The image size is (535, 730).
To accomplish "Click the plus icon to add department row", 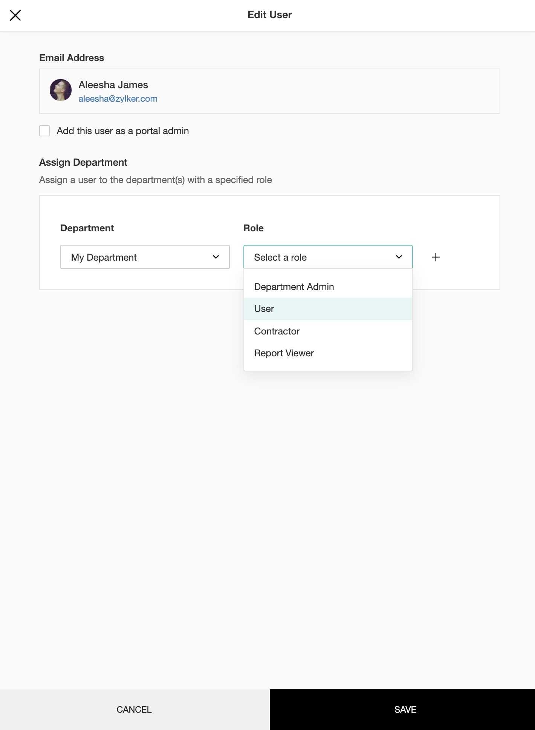I will (x=436, y=257).
